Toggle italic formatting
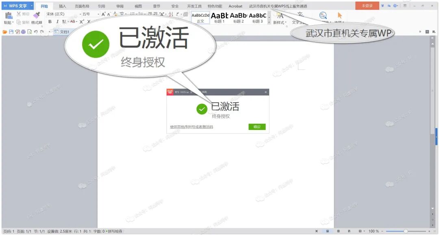This screenshot has height=235, width=439. click(x=57, y=22)
